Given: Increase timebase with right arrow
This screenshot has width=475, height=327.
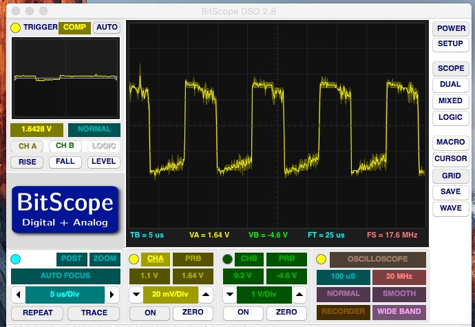Looking at the screenshot, I should [112, 295].
